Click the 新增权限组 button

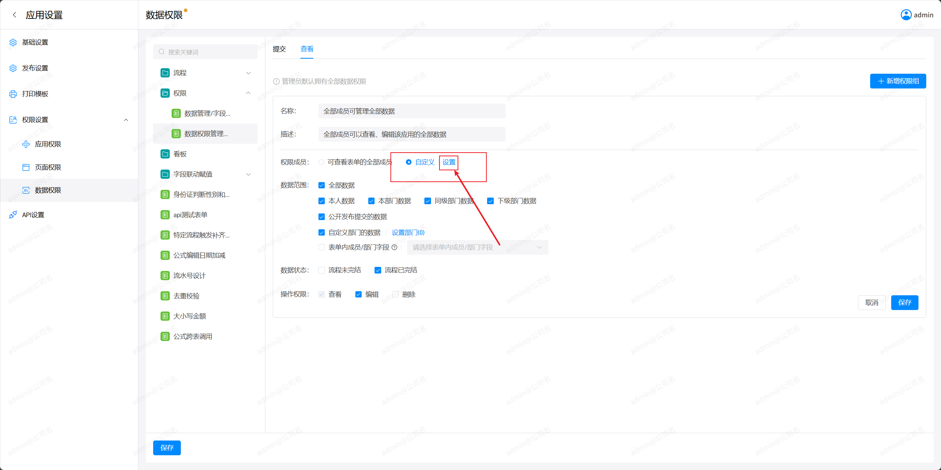pos(897,81)
